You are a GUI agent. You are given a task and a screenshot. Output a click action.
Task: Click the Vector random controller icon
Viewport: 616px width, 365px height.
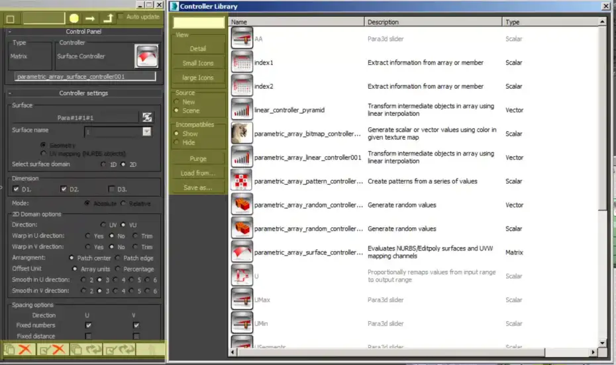click(242, 204)
